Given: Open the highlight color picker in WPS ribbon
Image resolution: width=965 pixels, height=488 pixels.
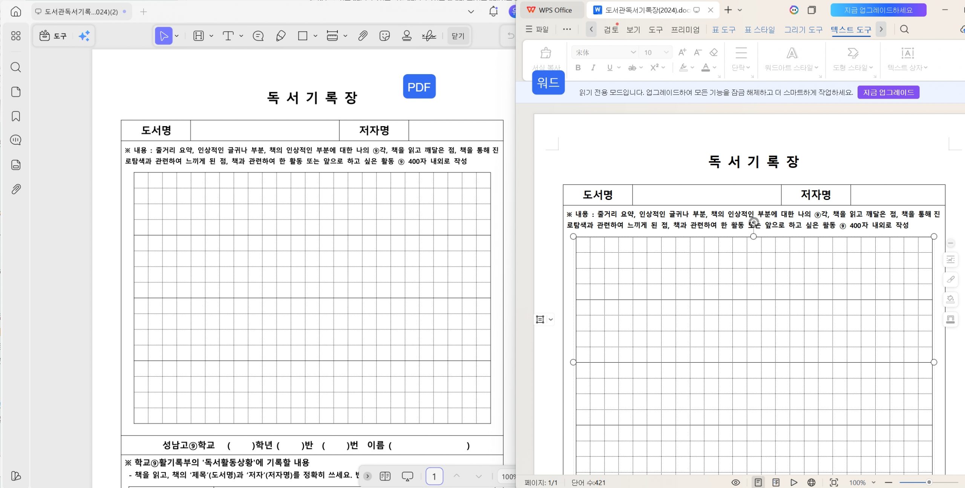Looking at the screenshot, I should click(683, 67).
